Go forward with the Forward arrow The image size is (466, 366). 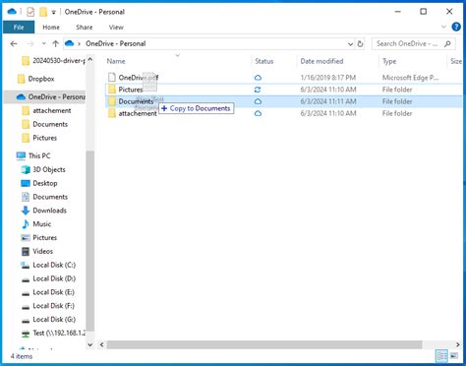(x=30, y=43)
